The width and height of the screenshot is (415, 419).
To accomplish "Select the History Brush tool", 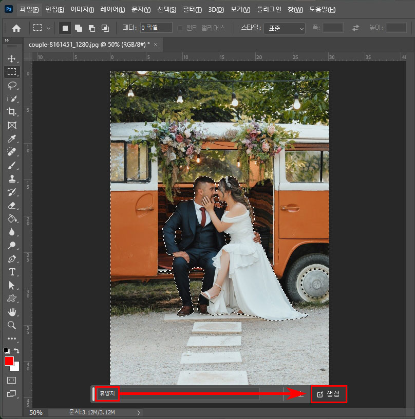I will tap(11, 192).
